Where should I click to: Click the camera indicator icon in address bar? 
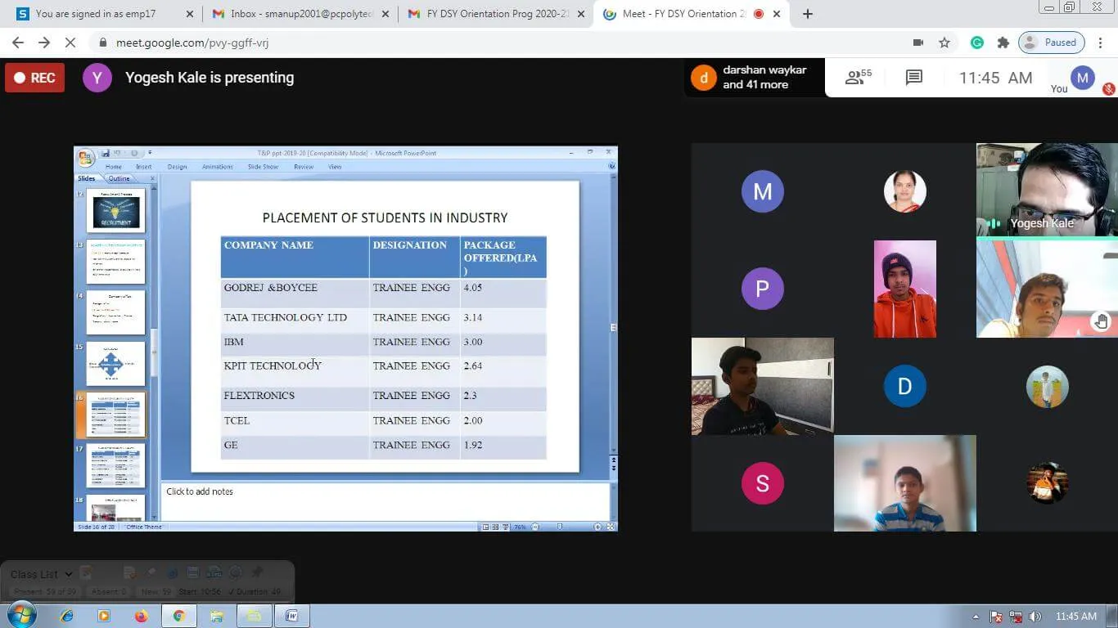pyautogui.click(x=917, y=43)
